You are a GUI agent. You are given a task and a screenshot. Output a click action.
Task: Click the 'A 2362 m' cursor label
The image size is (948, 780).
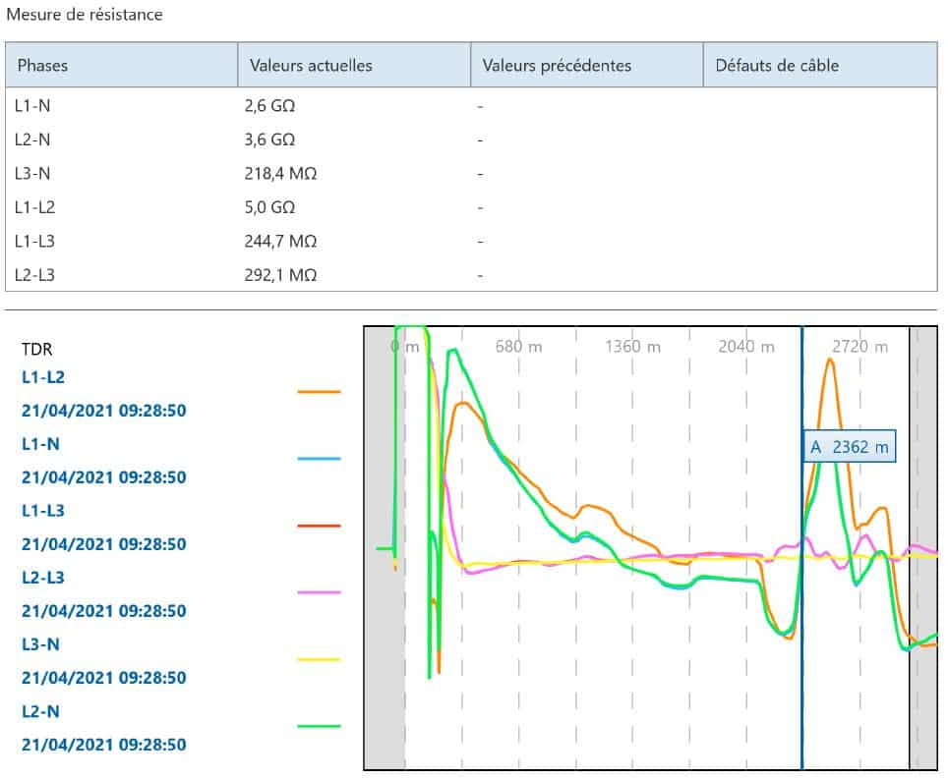click(850, 448)
